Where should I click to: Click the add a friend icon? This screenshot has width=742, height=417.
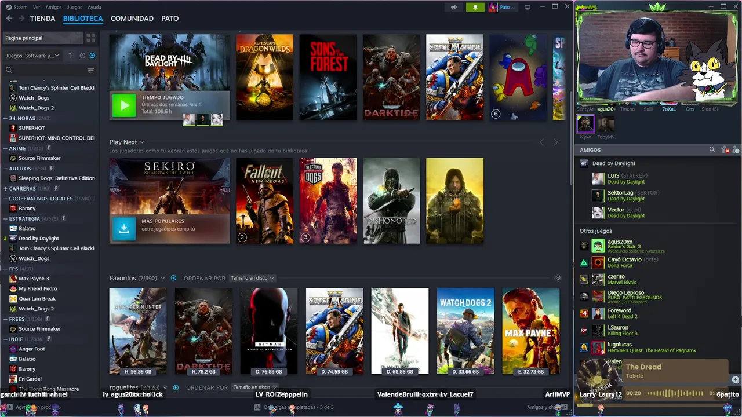[x=737, y=150]
